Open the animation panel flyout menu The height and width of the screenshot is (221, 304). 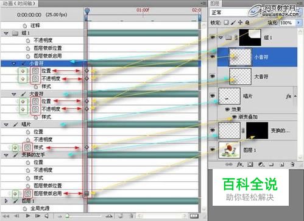[203, 3]
